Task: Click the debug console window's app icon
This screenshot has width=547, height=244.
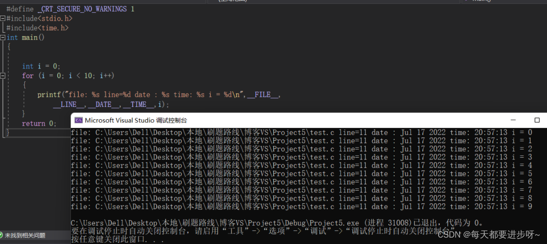Action: click(79, 121)
